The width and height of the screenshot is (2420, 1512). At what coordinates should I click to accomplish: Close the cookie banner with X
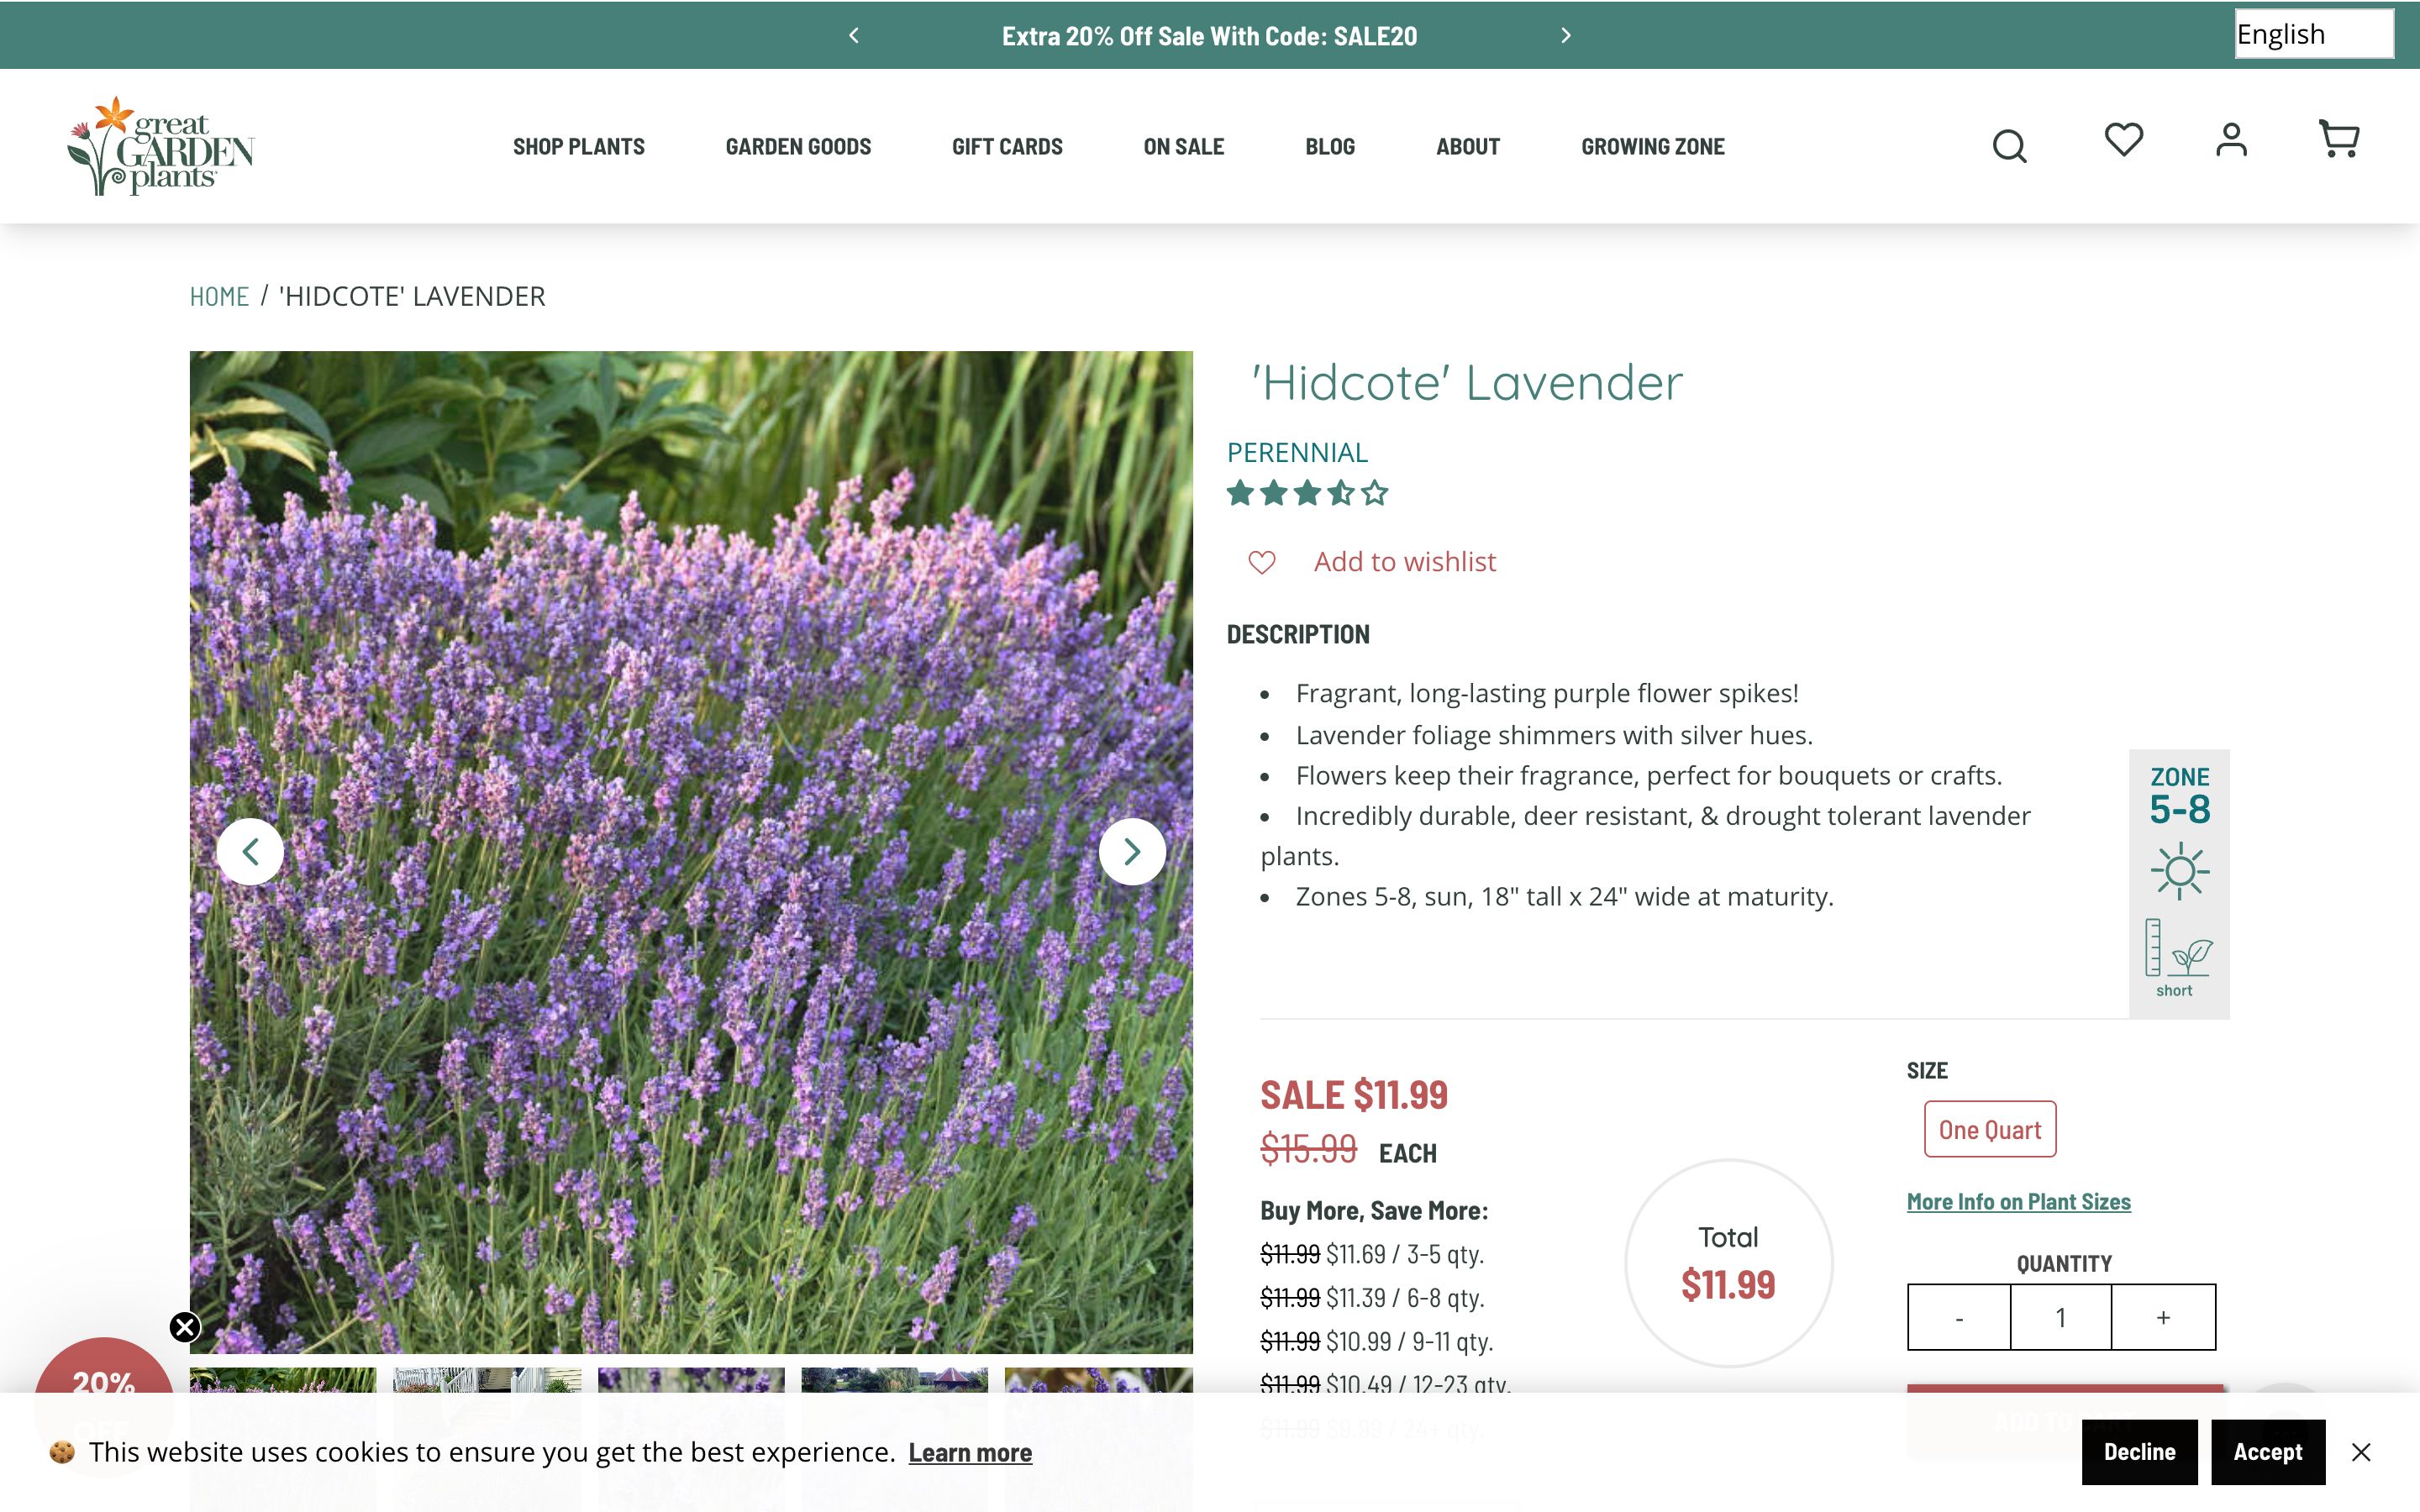2361,1452
